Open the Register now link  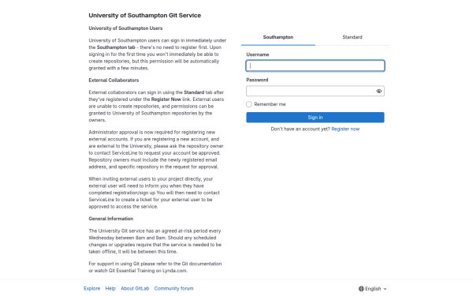tap(345, 129)
